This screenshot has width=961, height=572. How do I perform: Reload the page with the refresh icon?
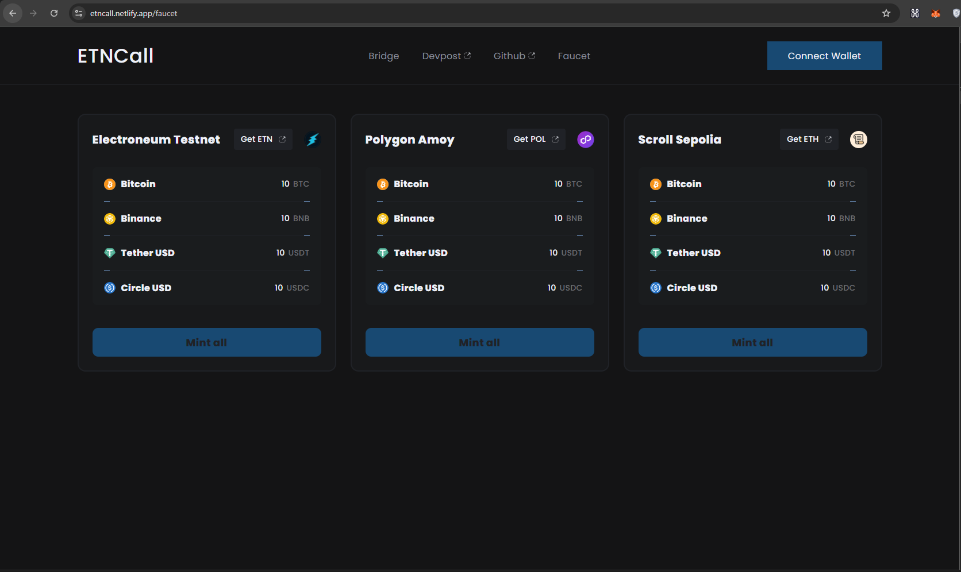click(x=54, y=13)
